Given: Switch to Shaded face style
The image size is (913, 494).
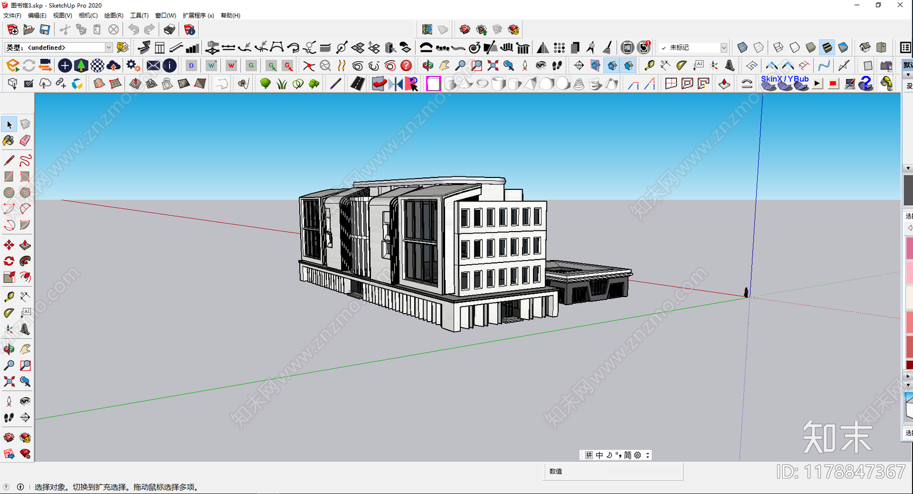Looking at the screenshot, I should pos(811,47).
